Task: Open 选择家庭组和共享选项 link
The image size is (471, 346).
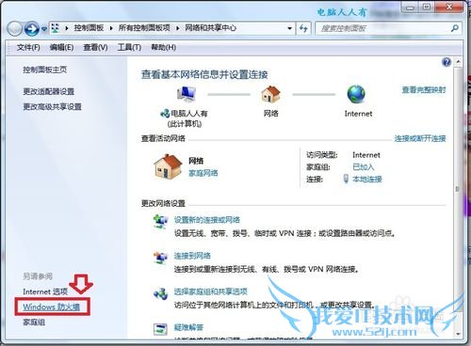Action: [211, 291]
